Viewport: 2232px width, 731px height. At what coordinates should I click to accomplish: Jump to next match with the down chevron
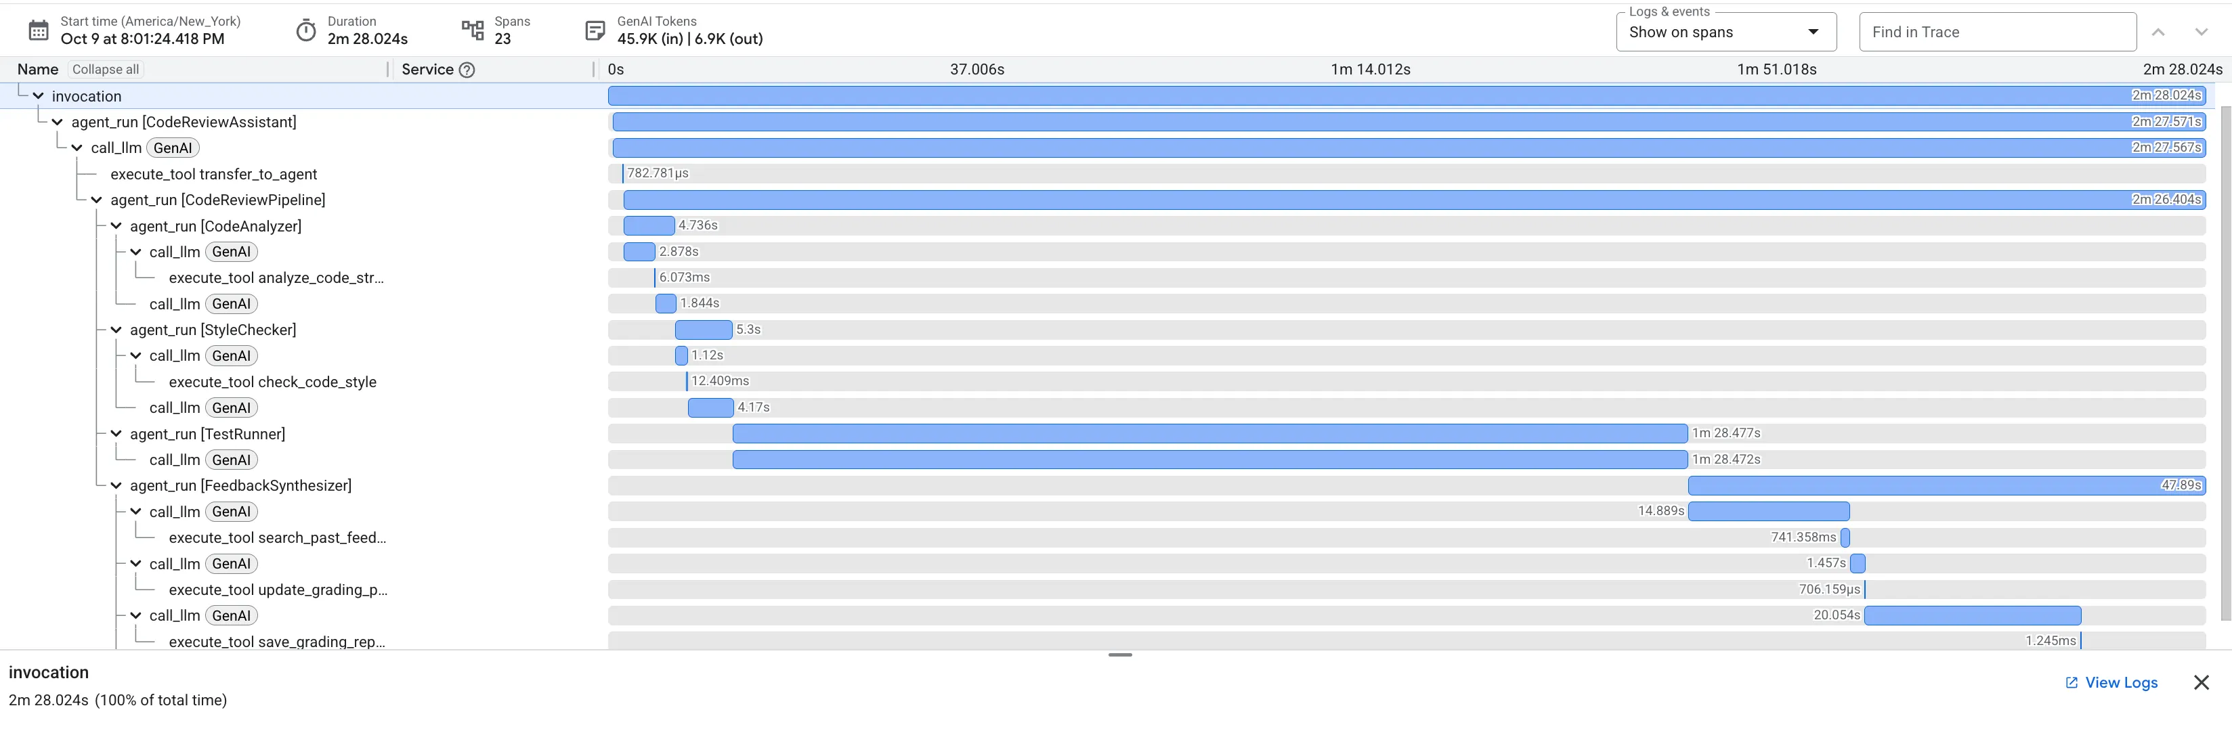pyautogui.click(x=2202, y=31)
